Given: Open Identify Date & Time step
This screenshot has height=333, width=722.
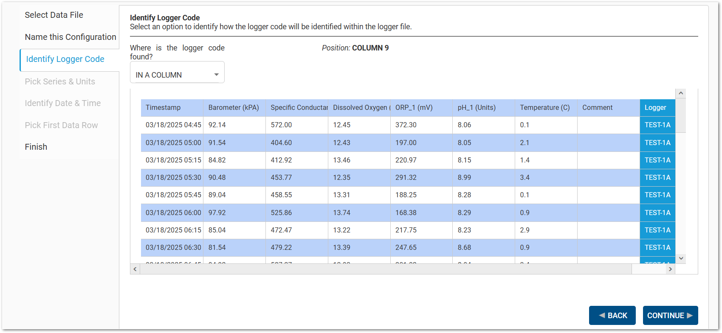Looking at the screenshot, I should 63,103.
